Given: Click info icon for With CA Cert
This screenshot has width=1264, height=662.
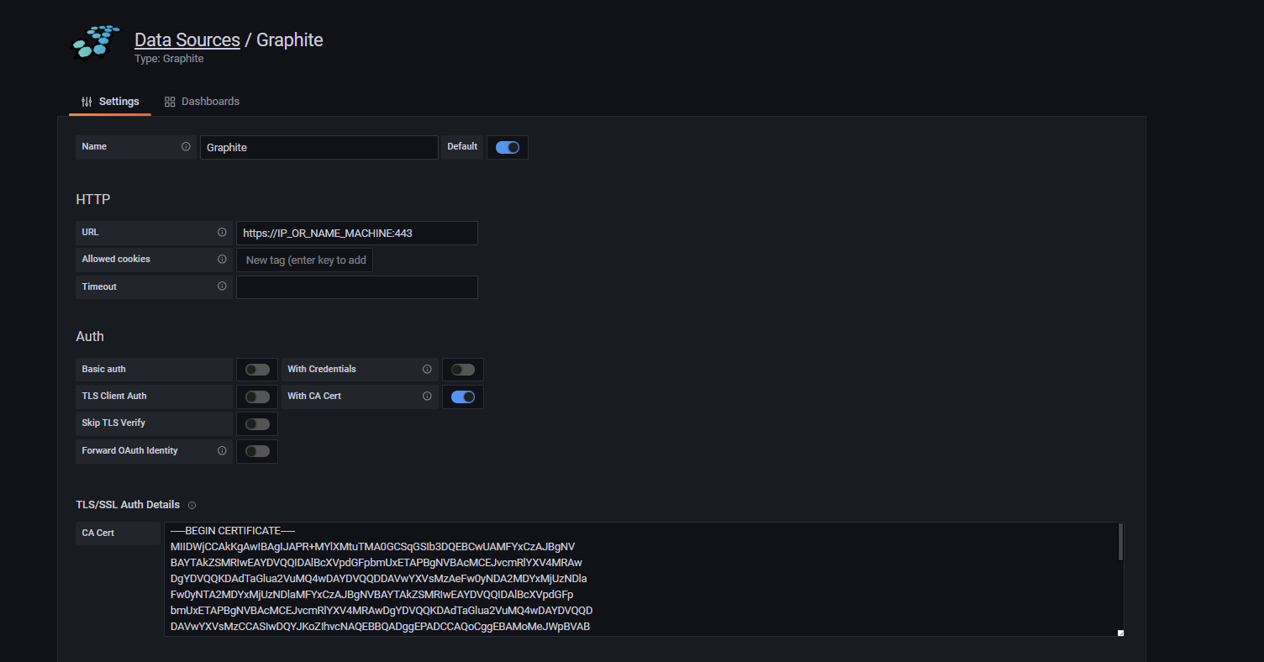Looking at the screenshot, I should point(427,397).
